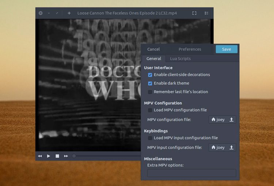This screenshot has width=274, height=186.
Task: Click the fast forward button
Action: 66,156
